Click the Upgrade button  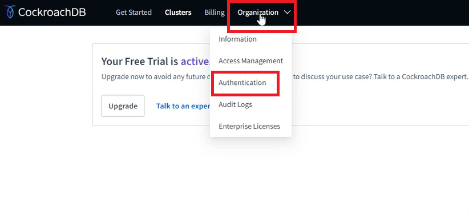[123, 106]
